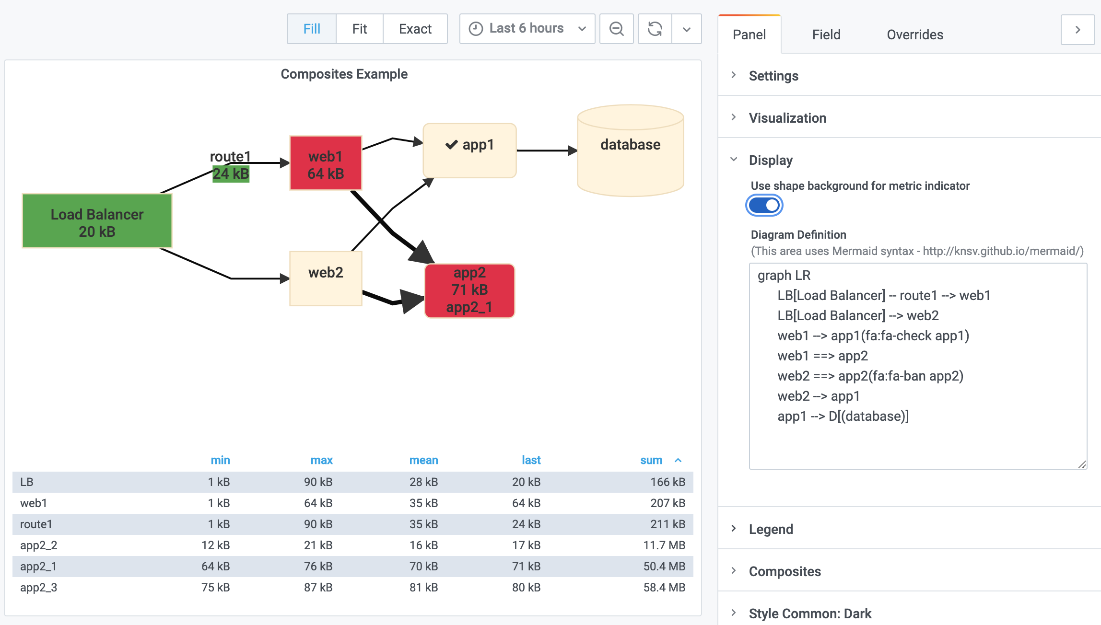Select Fit view mode

pos(359,29)
